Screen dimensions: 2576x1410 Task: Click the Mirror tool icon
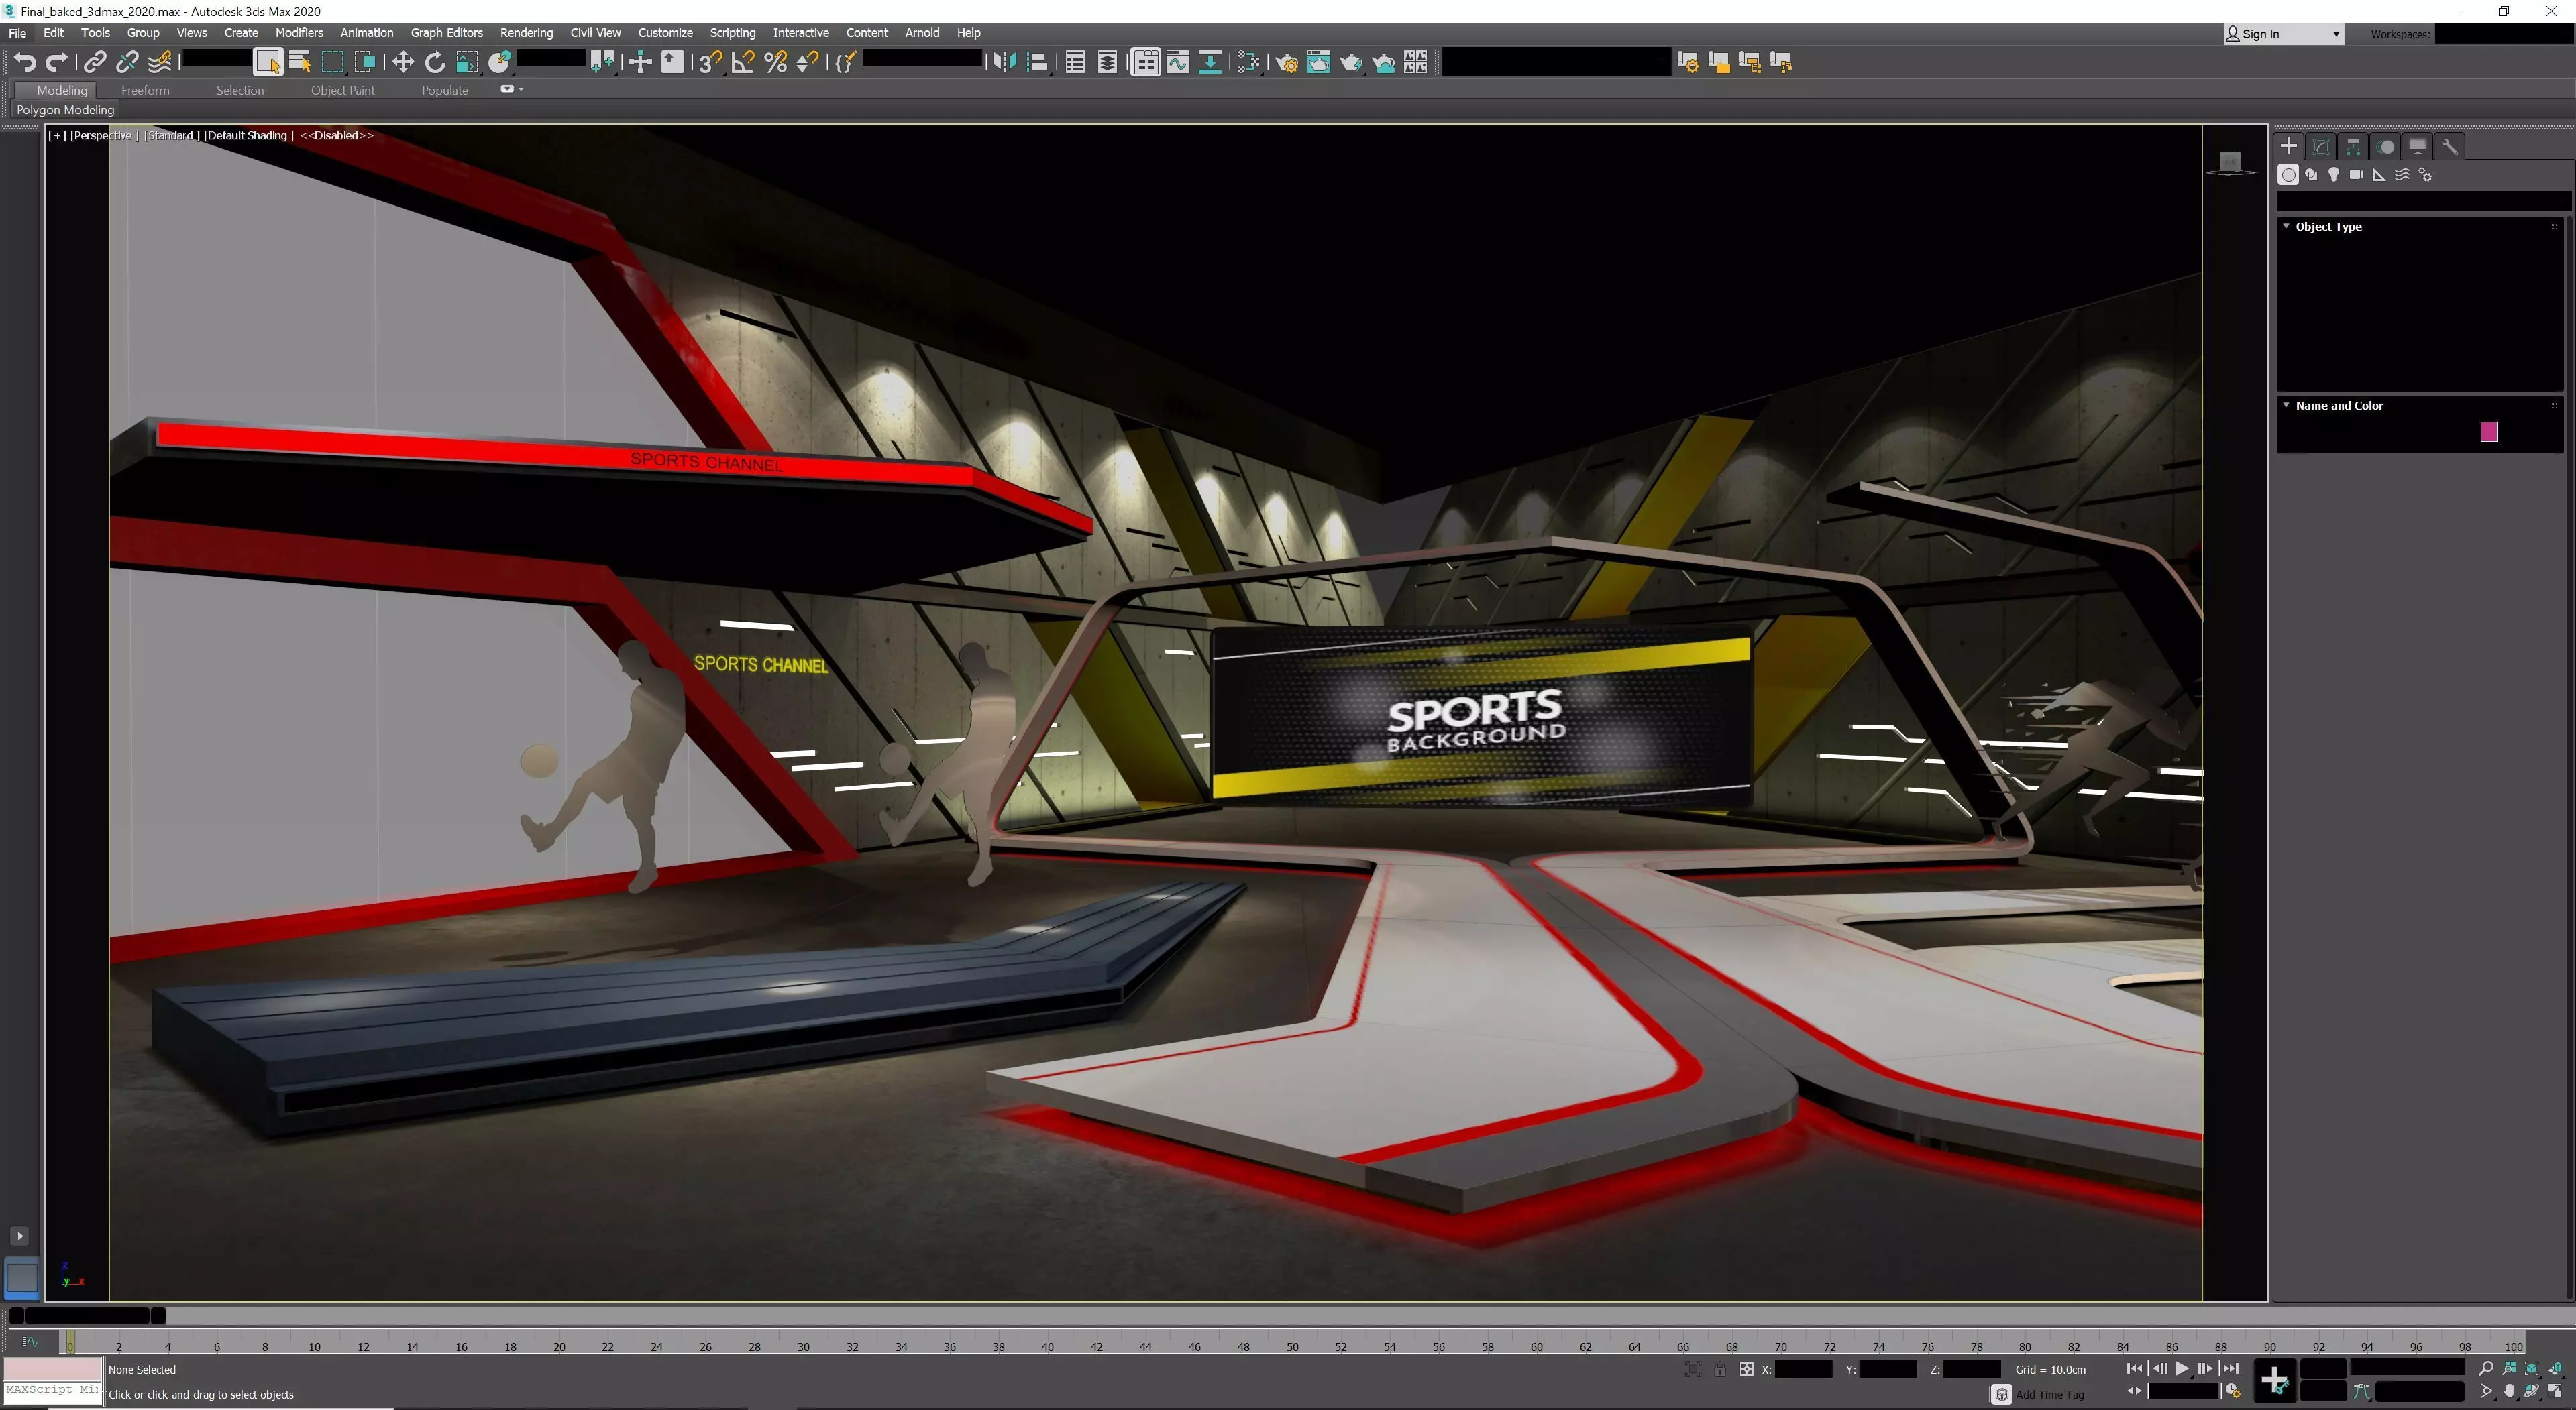(1004, 62)
